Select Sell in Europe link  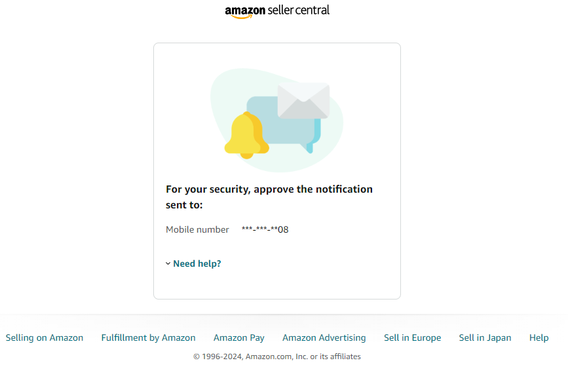click(x=412, y=338)
